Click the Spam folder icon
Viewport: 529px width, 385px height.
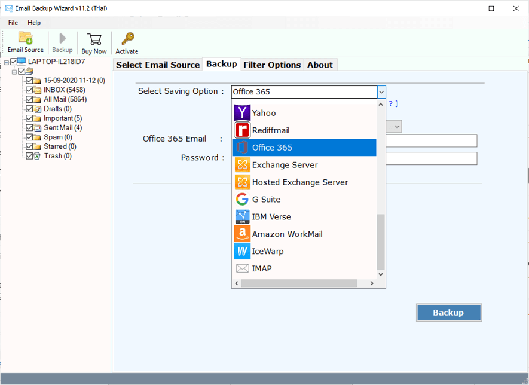tap(37, 137)
